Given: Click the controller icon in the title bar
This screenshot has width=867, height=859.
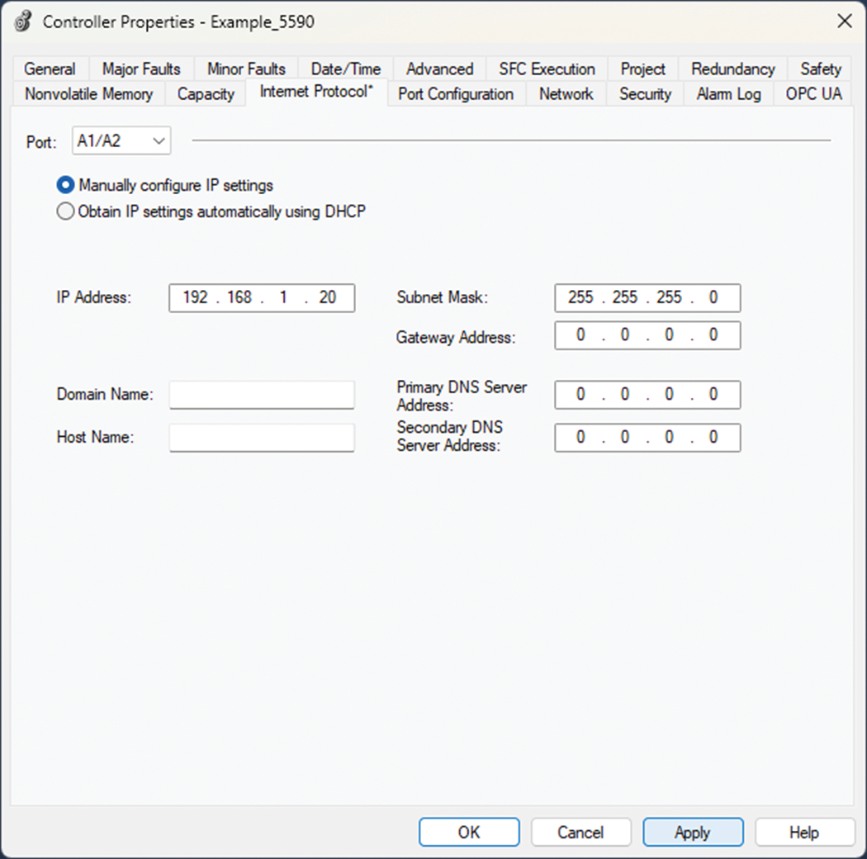Looking at the screenshot, I should [24, 22].
